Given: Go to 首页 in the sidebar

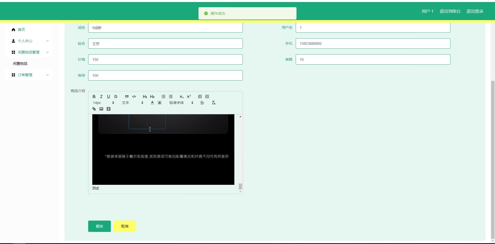Looking at the screenshot, I should (21, 30).
